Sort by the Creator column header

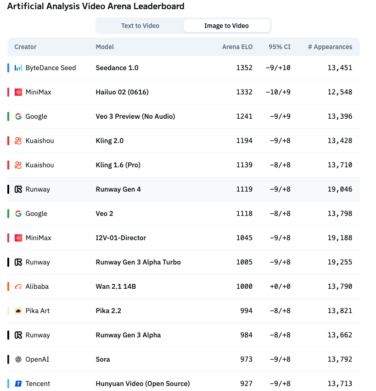coord(25,47)
